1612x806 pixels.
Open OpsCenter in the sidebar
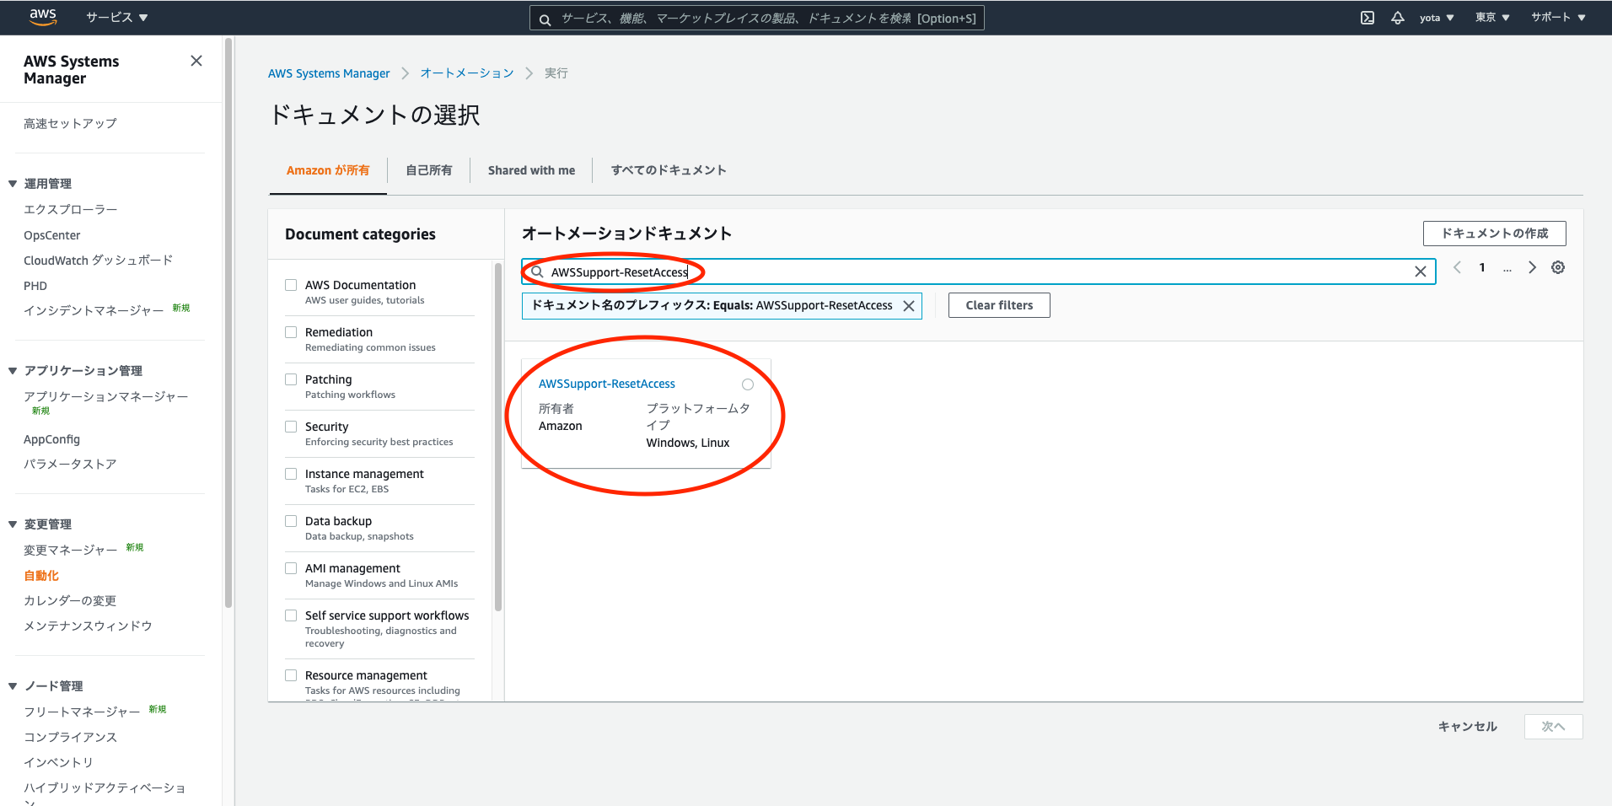[52, 235]
